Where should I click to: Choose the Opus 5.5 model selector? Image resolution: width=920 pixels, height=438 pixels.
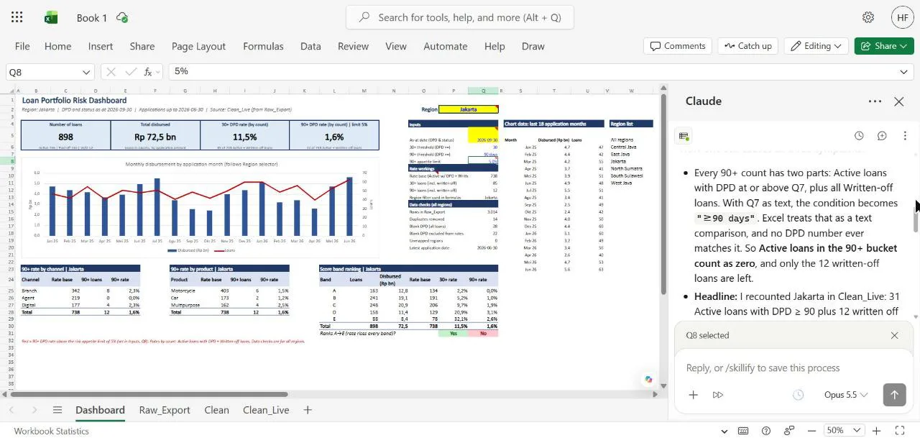click(x=846, y=395)
